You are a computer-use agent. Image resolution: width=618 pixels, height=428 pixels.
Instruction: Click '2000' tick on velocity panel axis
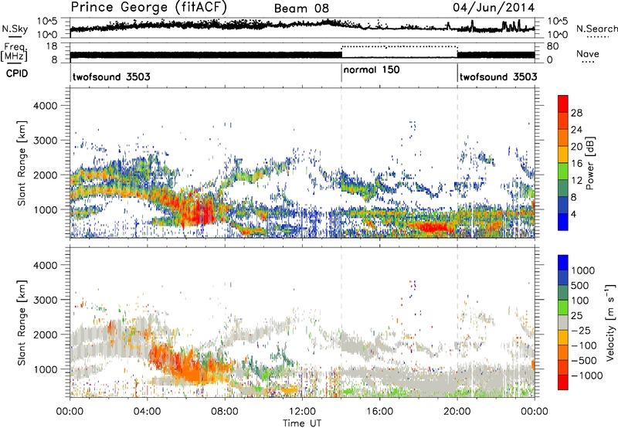[x=46, y=335]
